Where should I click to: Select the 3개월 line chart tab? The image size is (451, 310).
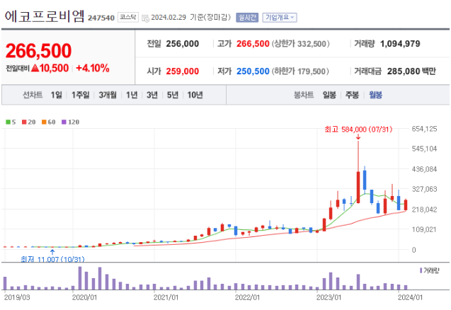click(x=108, y=95)
